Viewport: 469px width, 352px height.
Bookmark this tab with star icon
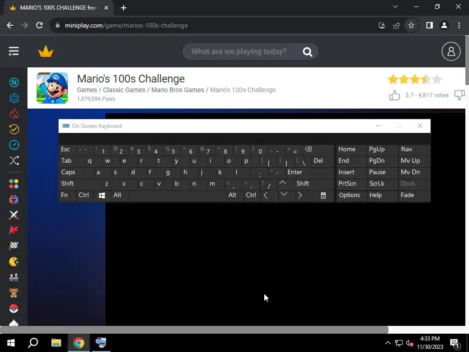(x=411, y=26)
